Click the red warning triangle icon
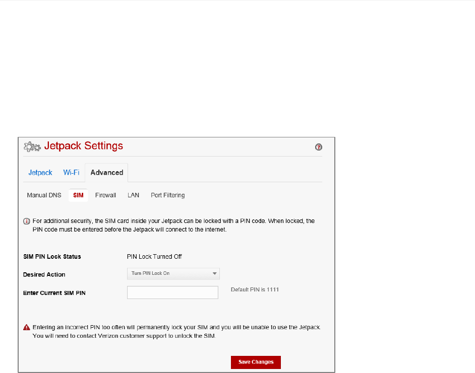The image size is (475, 373). pyautogui.click(x=27, y=327)
